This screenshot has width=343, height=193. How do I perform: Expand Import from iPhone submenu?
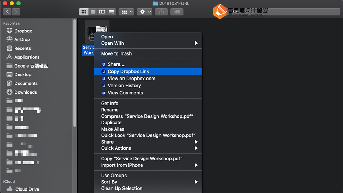(148, 165)
